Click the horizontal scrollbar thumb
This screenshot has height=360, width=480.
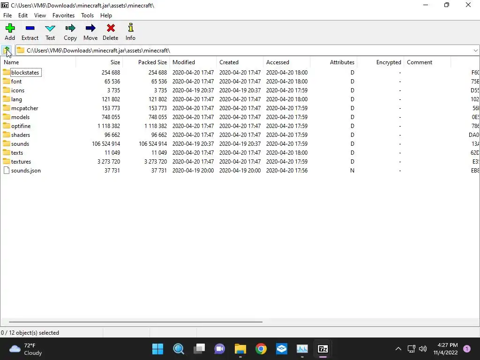click(x=135, y=322)
